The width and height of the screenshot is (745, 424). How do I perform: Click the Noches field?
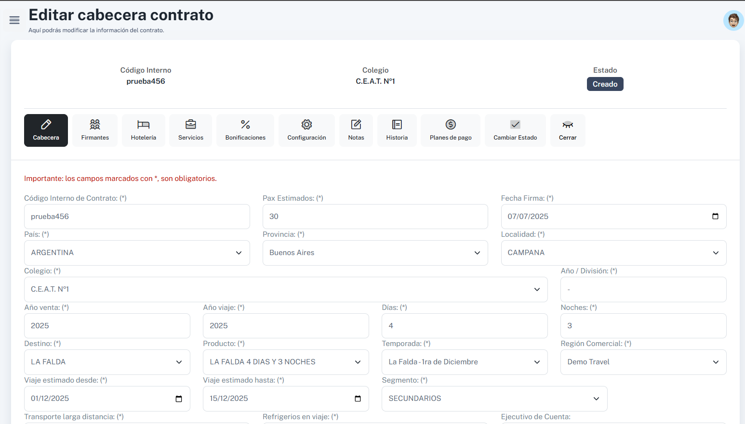[x=643, y=326]
